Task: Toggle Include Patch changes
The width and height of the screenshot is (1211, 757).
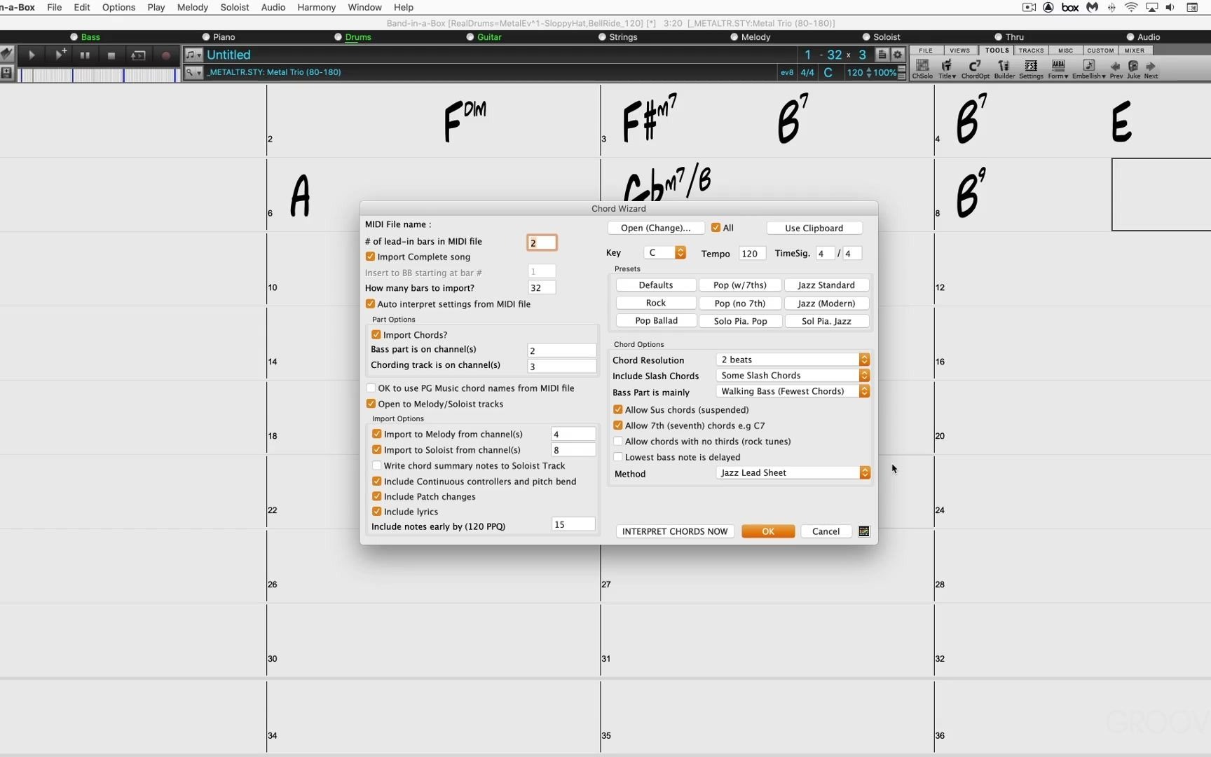Action: [x=377, y=496]
